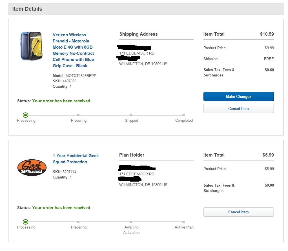Cancel the Geek Squad Protection item
Screen dimensions: 288x251
pyautogui.click(x=238, y=212)
